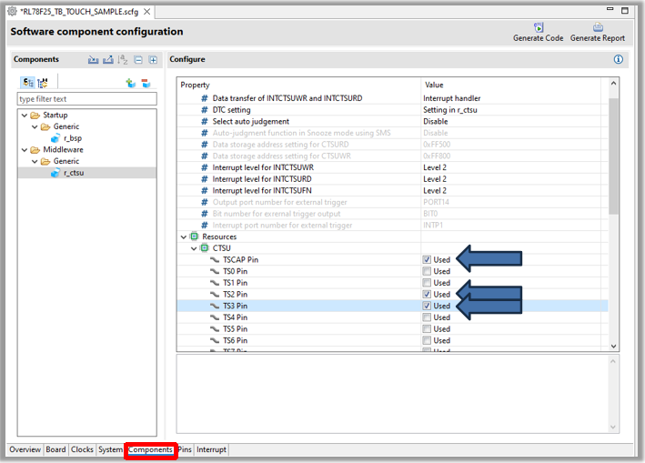Switch to the Board tab
The width and height of the screenshot is (645, 463).
55,449
